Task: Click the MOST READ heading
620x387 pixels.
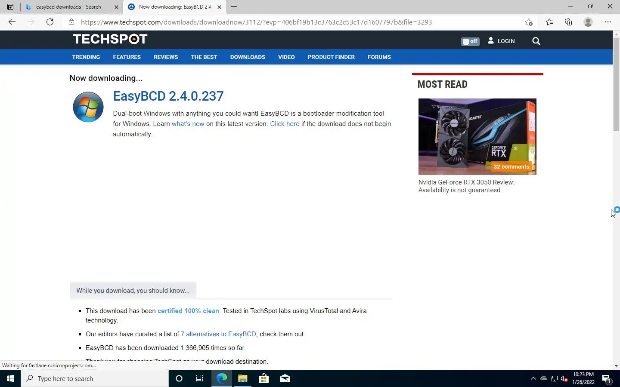Action: pyautogui.click(x=442, y=84)
